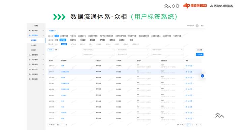
Task: Open the tag name link in the first table row
Action: pos(63,66)
